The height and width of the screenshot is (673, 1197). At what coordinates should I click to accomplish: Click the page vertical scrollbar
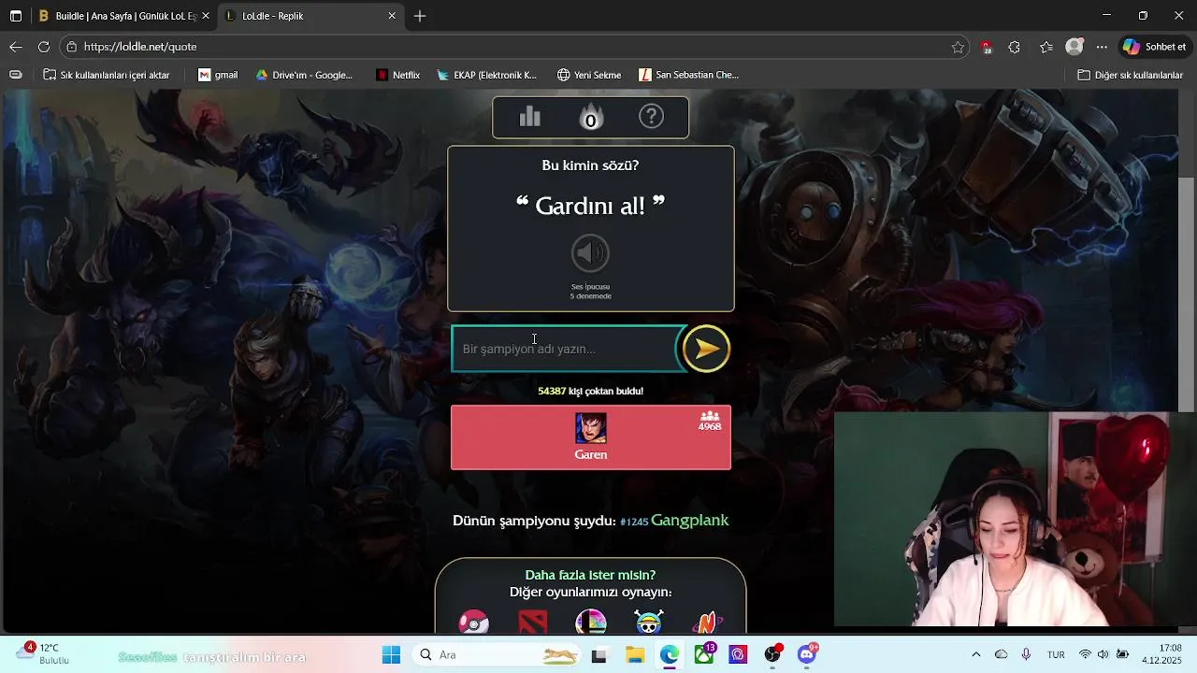pyautogui.click(x=1186, y=294)
